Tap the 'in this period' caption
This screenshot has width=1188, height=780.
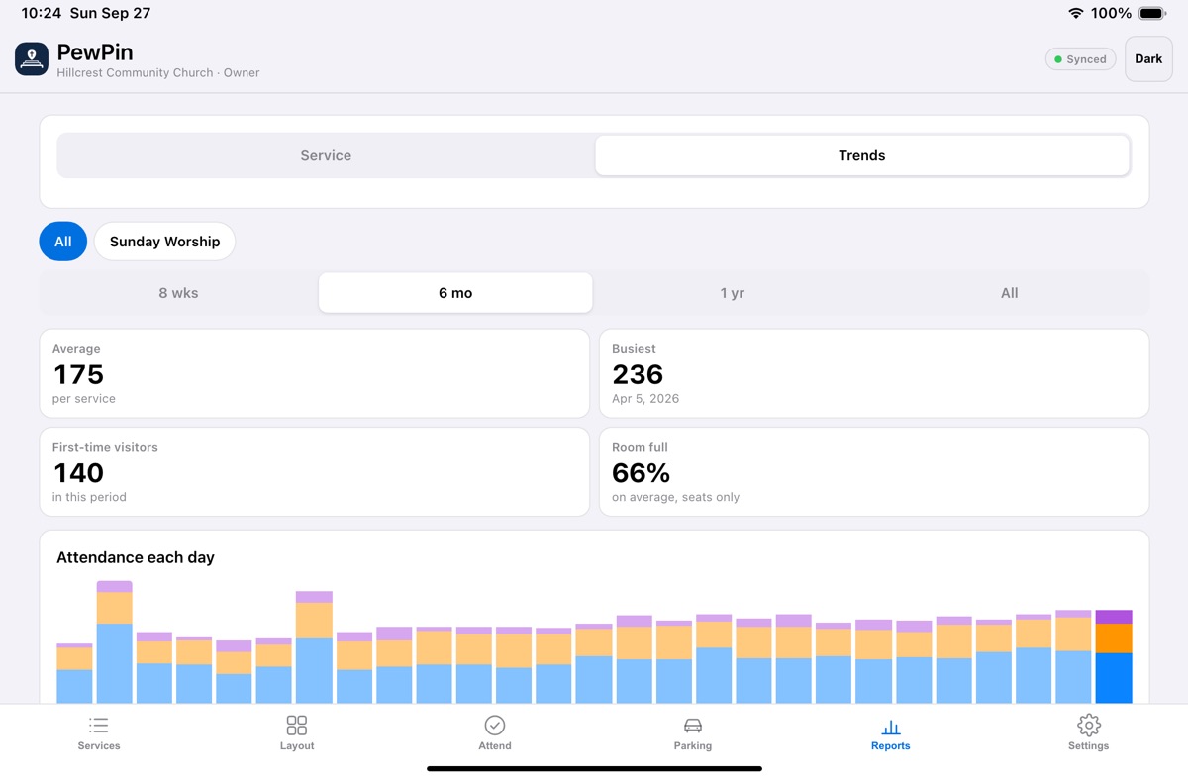89,497
